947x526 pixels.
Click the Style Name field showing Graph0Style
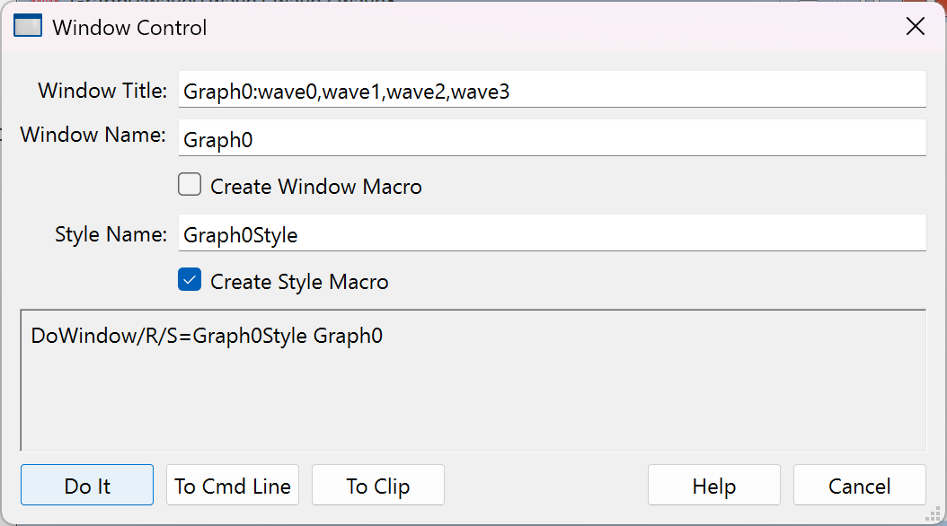[552, 235]
